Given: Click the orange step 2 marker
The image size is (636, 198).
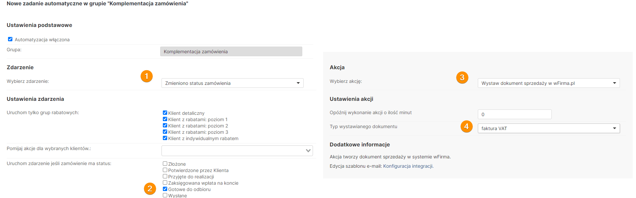Looking at the screenshot, I should pos(150,189).
